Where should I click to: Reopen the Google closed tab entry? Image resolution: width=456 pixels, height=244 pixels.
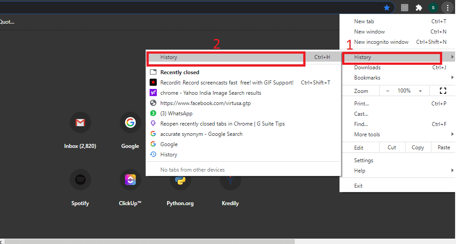tap(243, 144)
